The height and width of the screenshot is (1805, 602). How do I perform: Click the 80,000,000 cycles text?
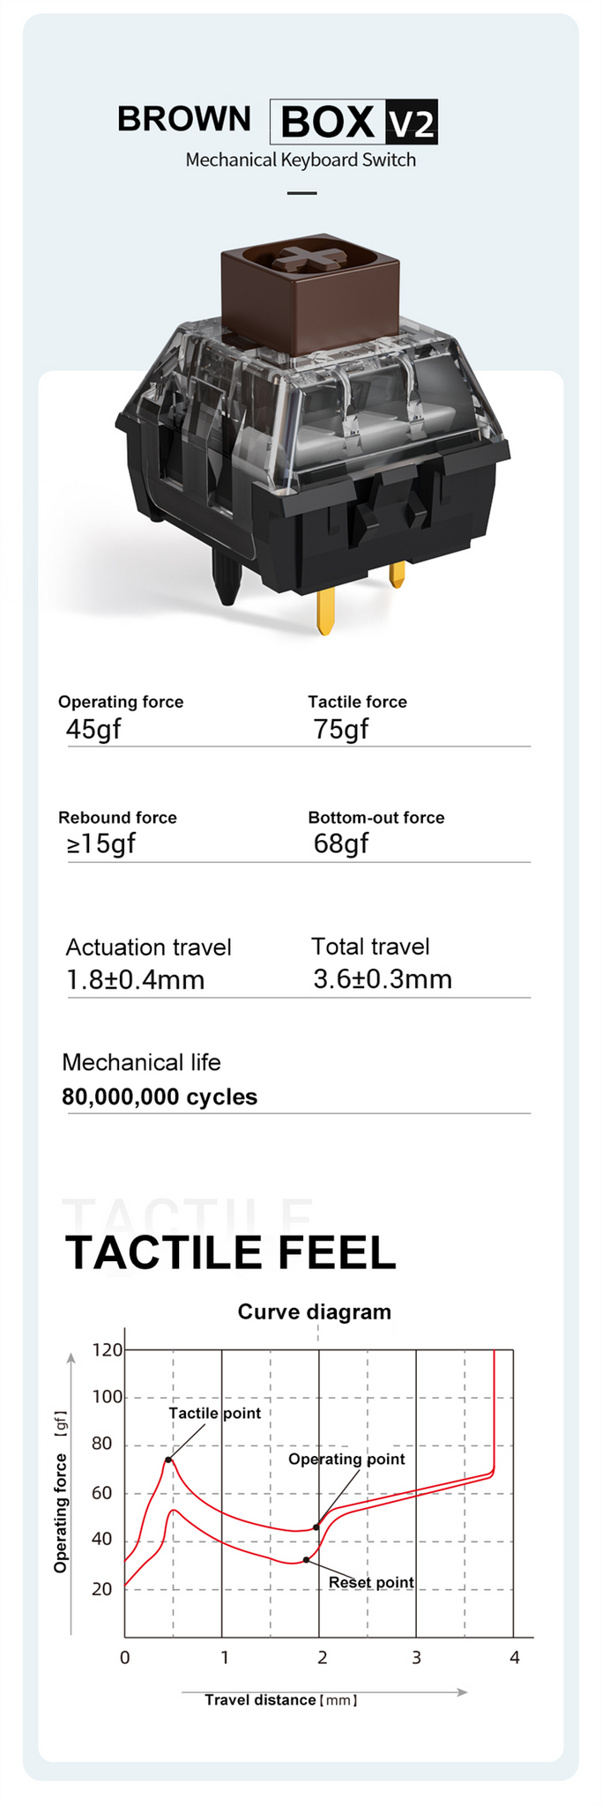pos(160,1097)
